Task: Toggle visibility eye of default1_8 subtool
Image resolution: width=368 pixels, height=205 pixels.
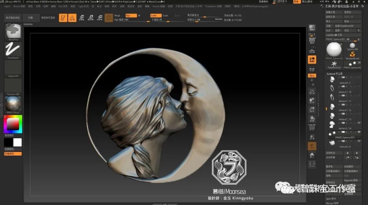Action: [359, 141]
